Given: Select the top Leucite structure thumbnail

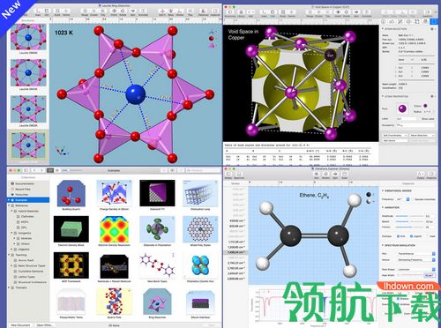Looking at the screenshot, I should pyautogui.click(x=28, y=37).
